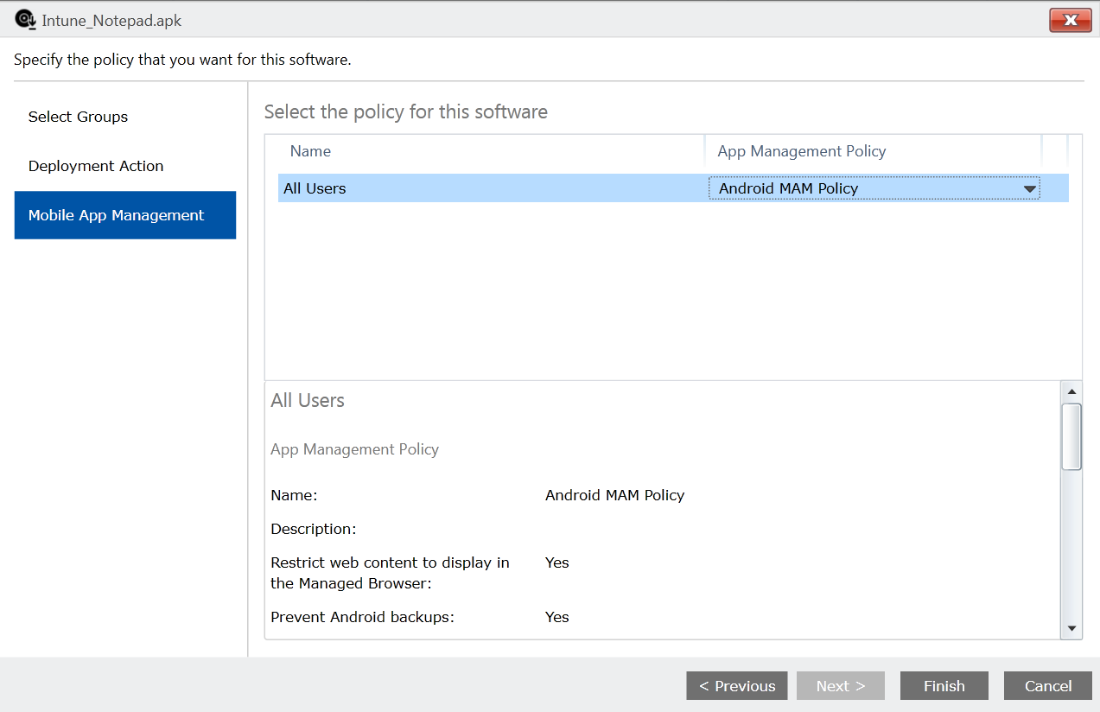Click the Description label in details
This screenshot has height=712, width=1100.
click(x=314, y=529)
